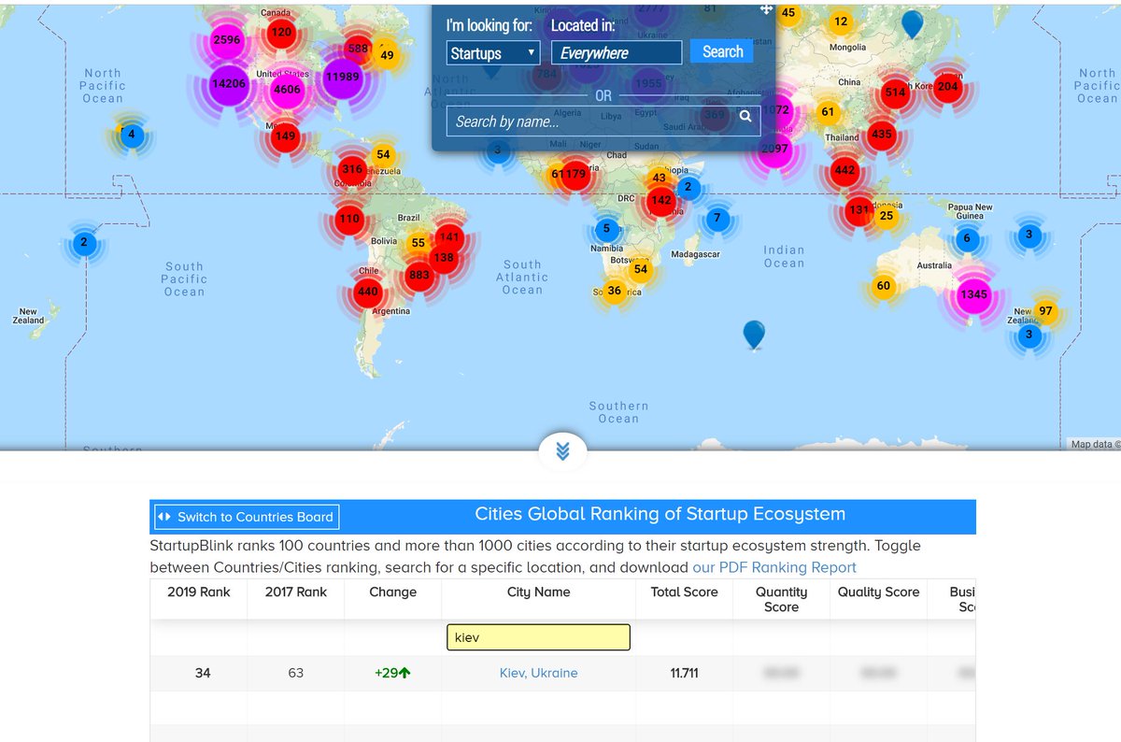
Task: Sort by the 2019 Rank column header
Action: [198, 592]
